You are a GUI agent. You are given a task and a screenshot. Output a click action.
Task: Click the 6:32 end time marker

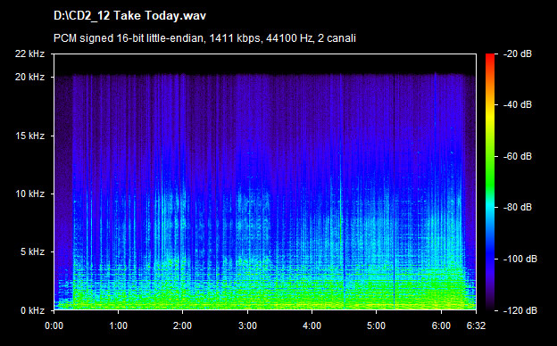[x=476, y=325]
